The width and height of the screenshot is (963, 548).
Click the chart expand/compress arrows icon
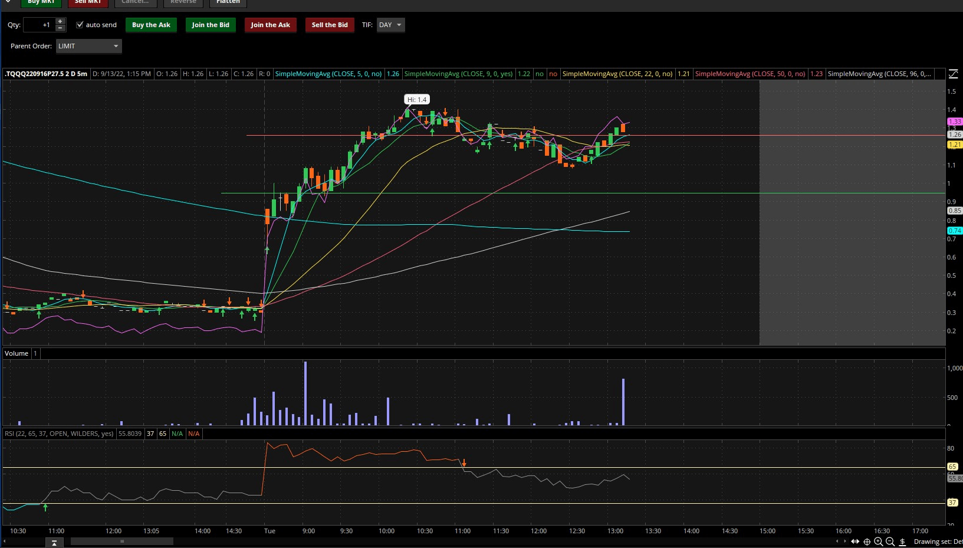tap(855, 542)
